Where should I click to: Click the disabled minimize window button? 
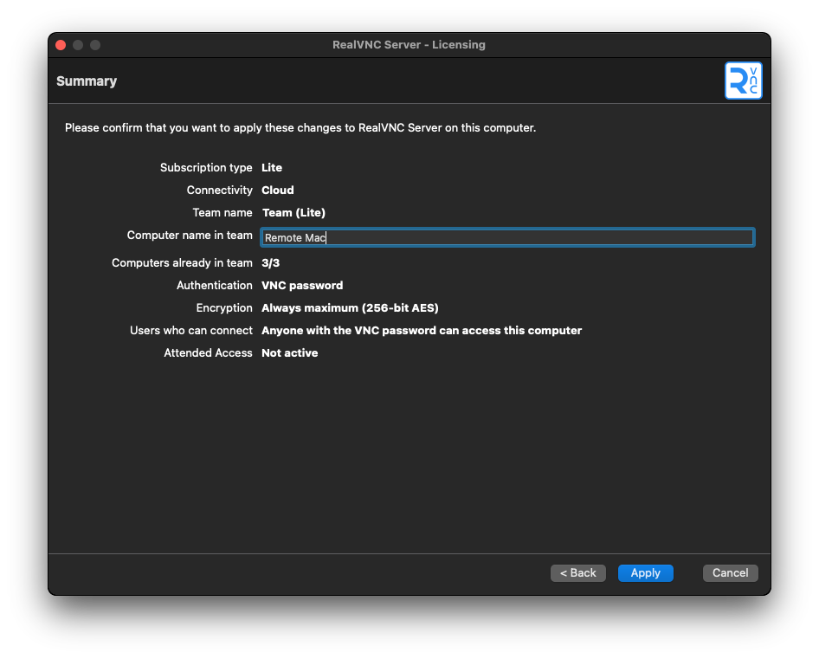coord(78,45)
